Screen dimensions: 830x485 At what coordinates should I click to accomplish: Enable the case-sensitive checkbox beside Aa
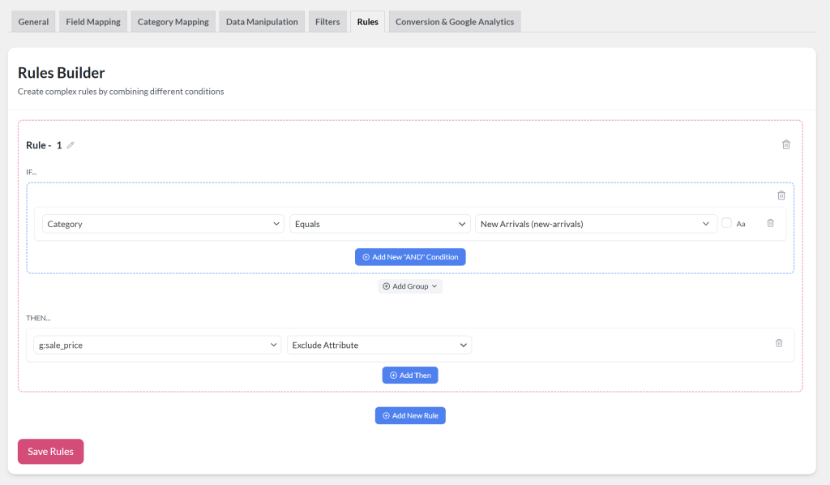726,222
